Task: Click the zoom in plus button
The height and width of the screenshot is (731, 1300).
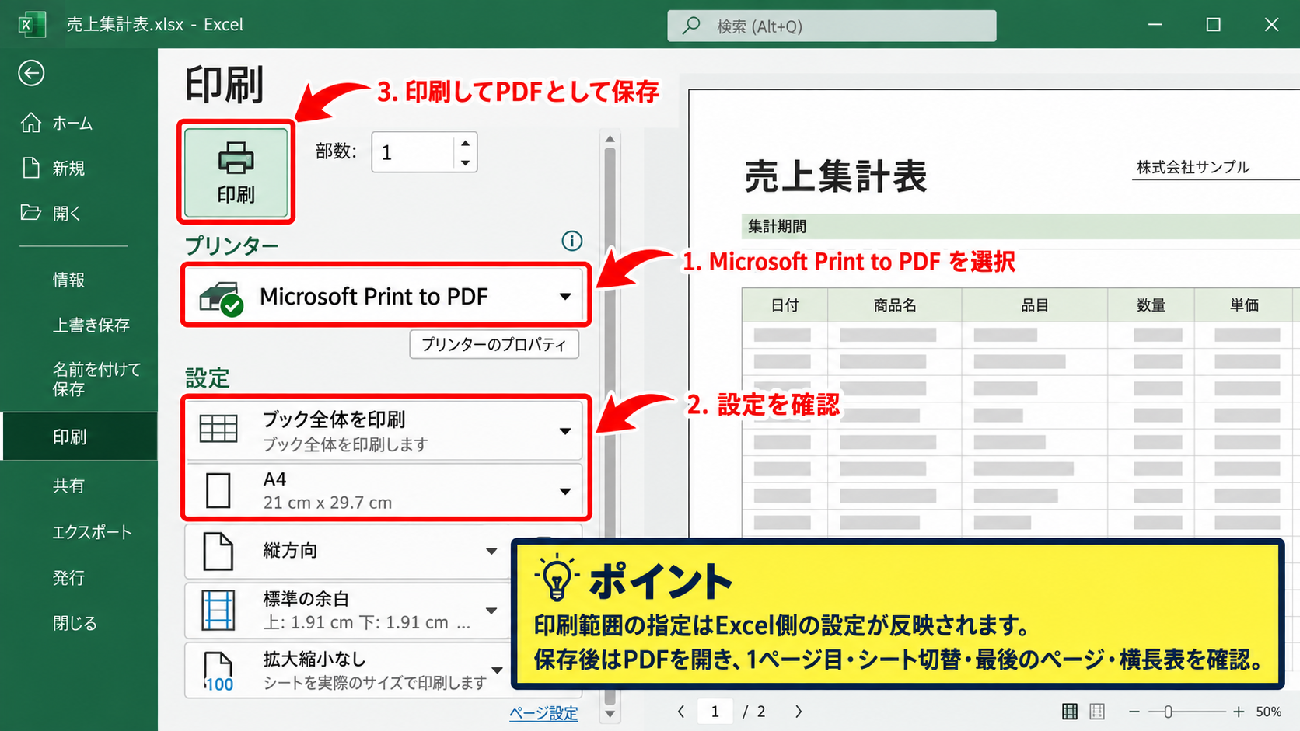Action: point(1239,711)
